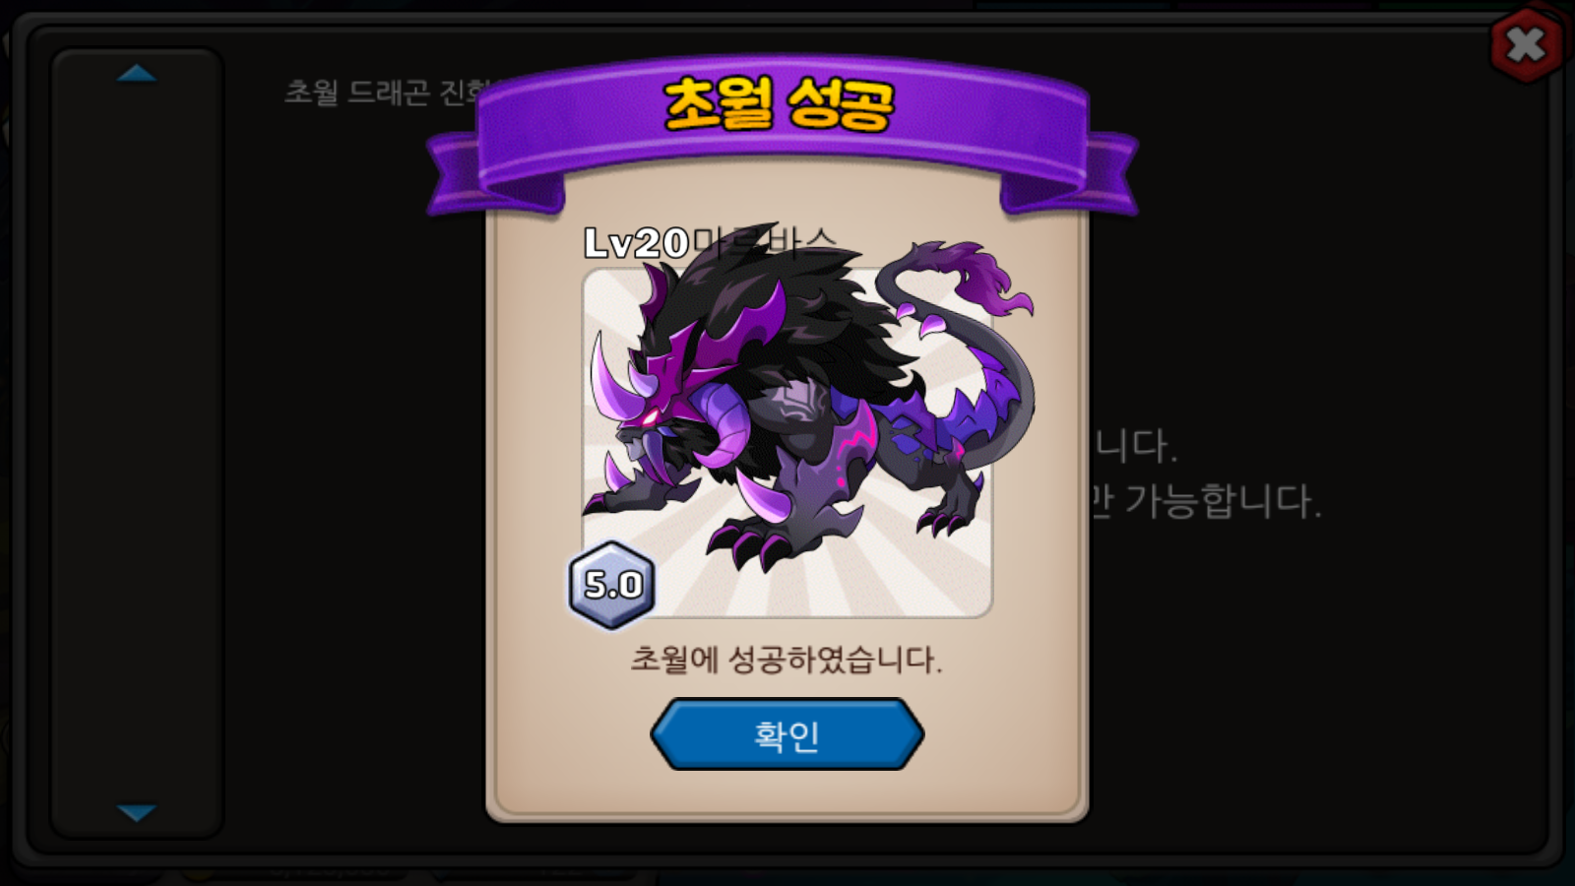Close the screen with the red X
Screen dimensions: 1575x886
1526,44
